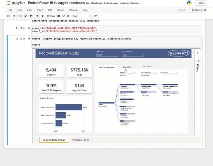
Task: Cut selected cells with scissors icon
Action: click(20, 16)
